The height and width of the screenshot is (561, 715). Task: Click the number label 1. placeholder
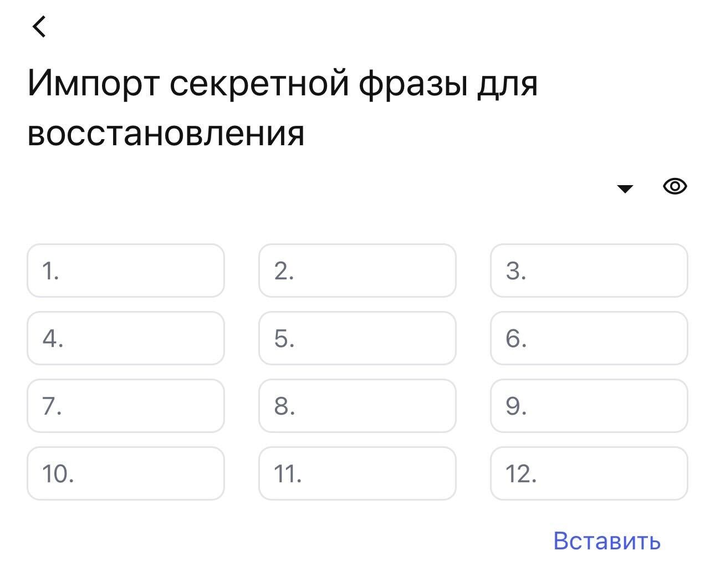pyautogui.click(x=50, y=271)
